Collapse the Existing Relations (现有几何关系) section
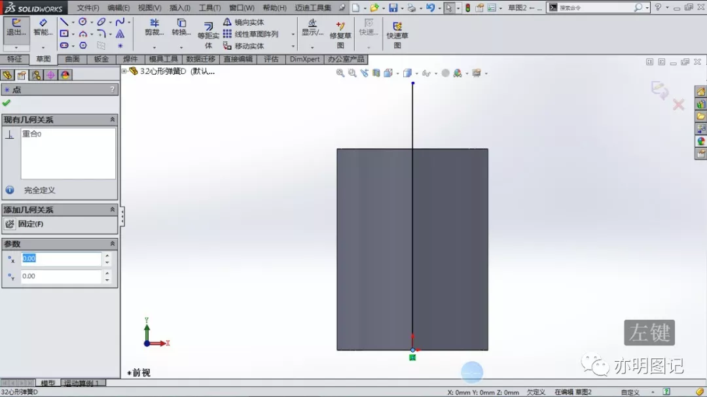 coord(113,120)
